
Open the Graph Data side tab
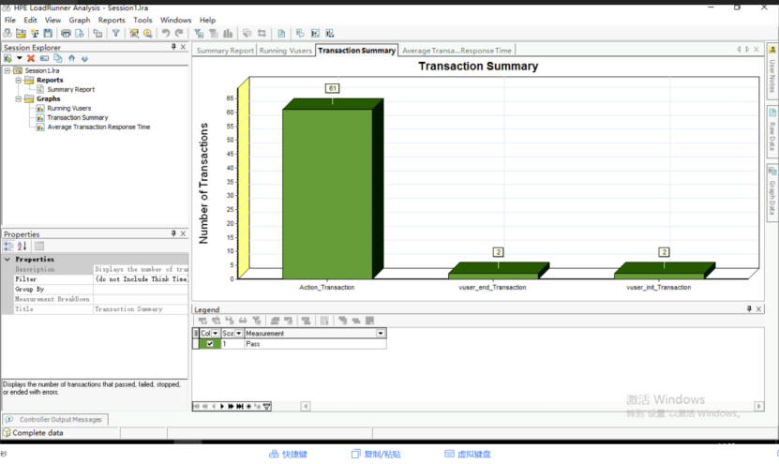pos(772,191)
